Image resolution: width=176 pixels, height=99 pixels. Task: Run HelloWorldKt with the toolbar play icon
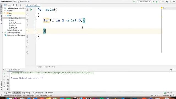[x=153, y=2]
